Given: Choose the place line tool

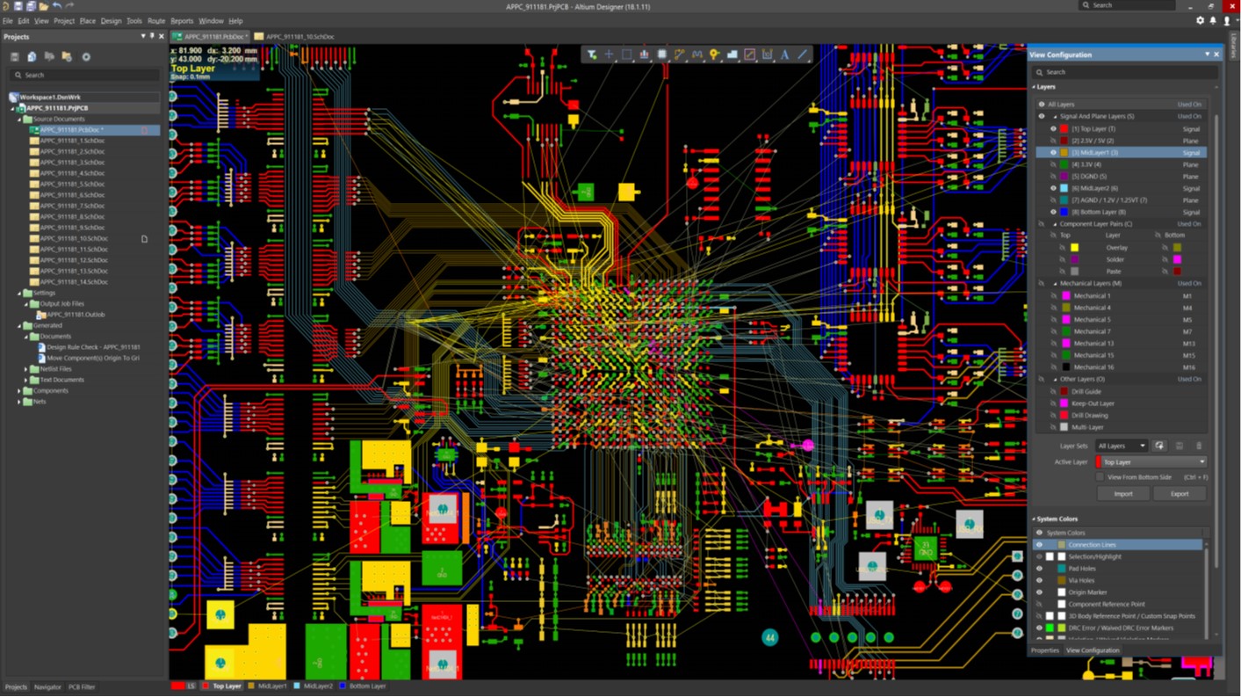Looking at the screenshot, I should coord(803,54).
